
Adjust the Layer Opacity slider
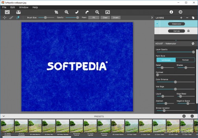pyautogui.click(x=176, y=52)
